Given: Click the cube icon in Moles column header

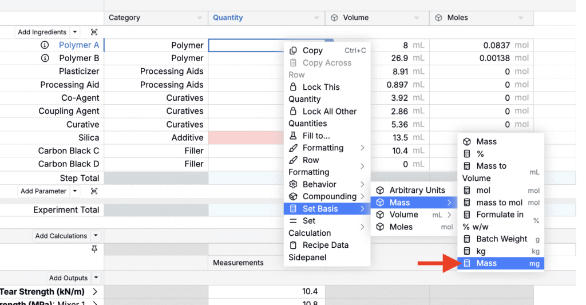Looking at the screenshot, I should pos(439,18).
